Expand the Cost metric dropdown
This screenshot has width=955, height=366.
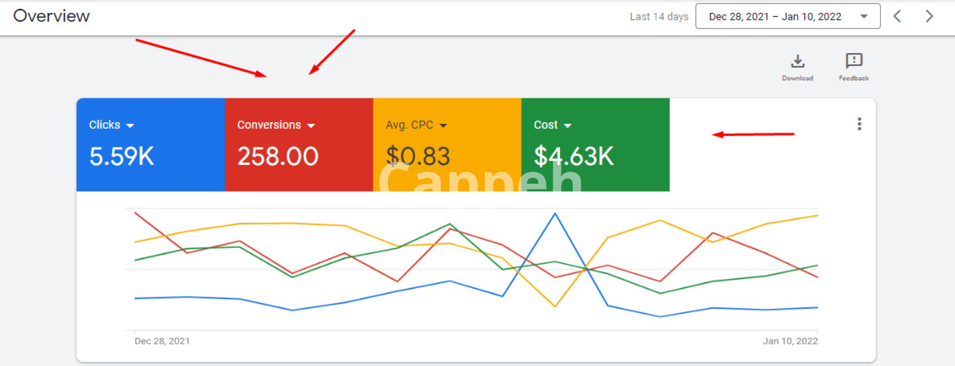click(x=568, y=126)
